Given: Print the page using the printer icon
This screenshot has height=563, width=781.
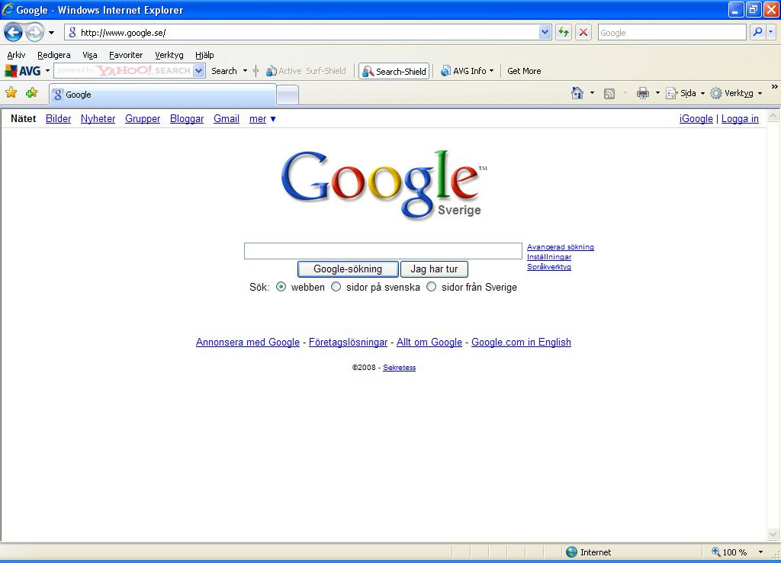Looking at the screenshot, I should coord(643,93).
